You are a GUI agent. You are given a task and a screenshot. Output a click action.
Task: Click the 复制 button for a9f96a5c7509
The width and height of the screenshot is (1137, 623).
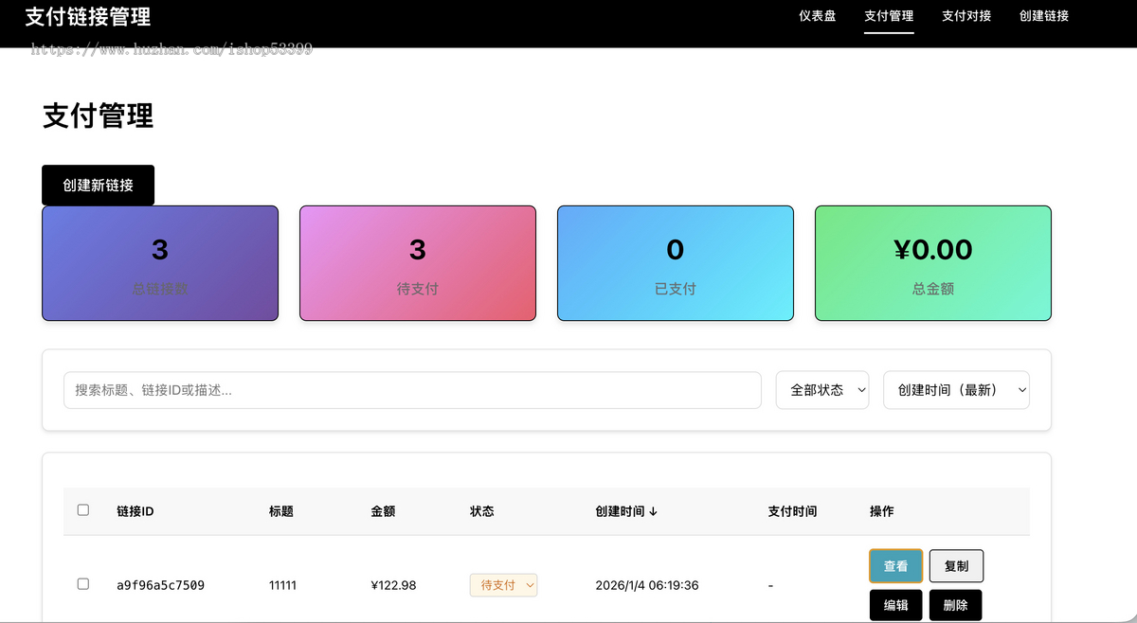[956, 566]
